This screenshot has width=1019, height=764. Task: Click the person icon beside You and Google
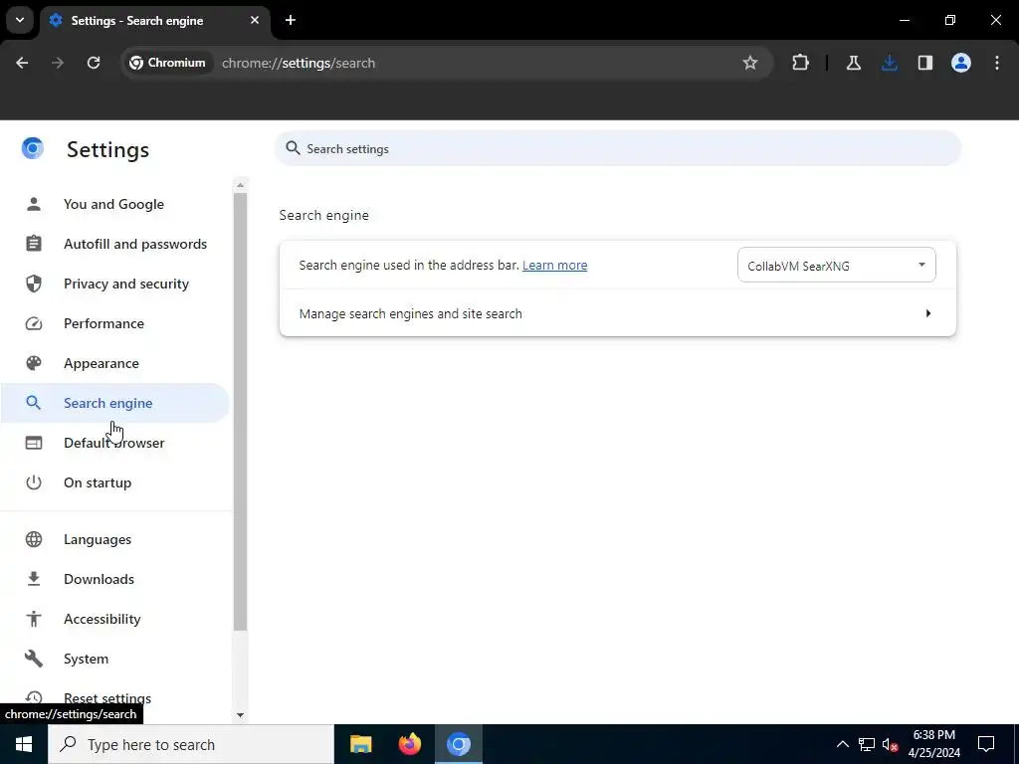34,204
